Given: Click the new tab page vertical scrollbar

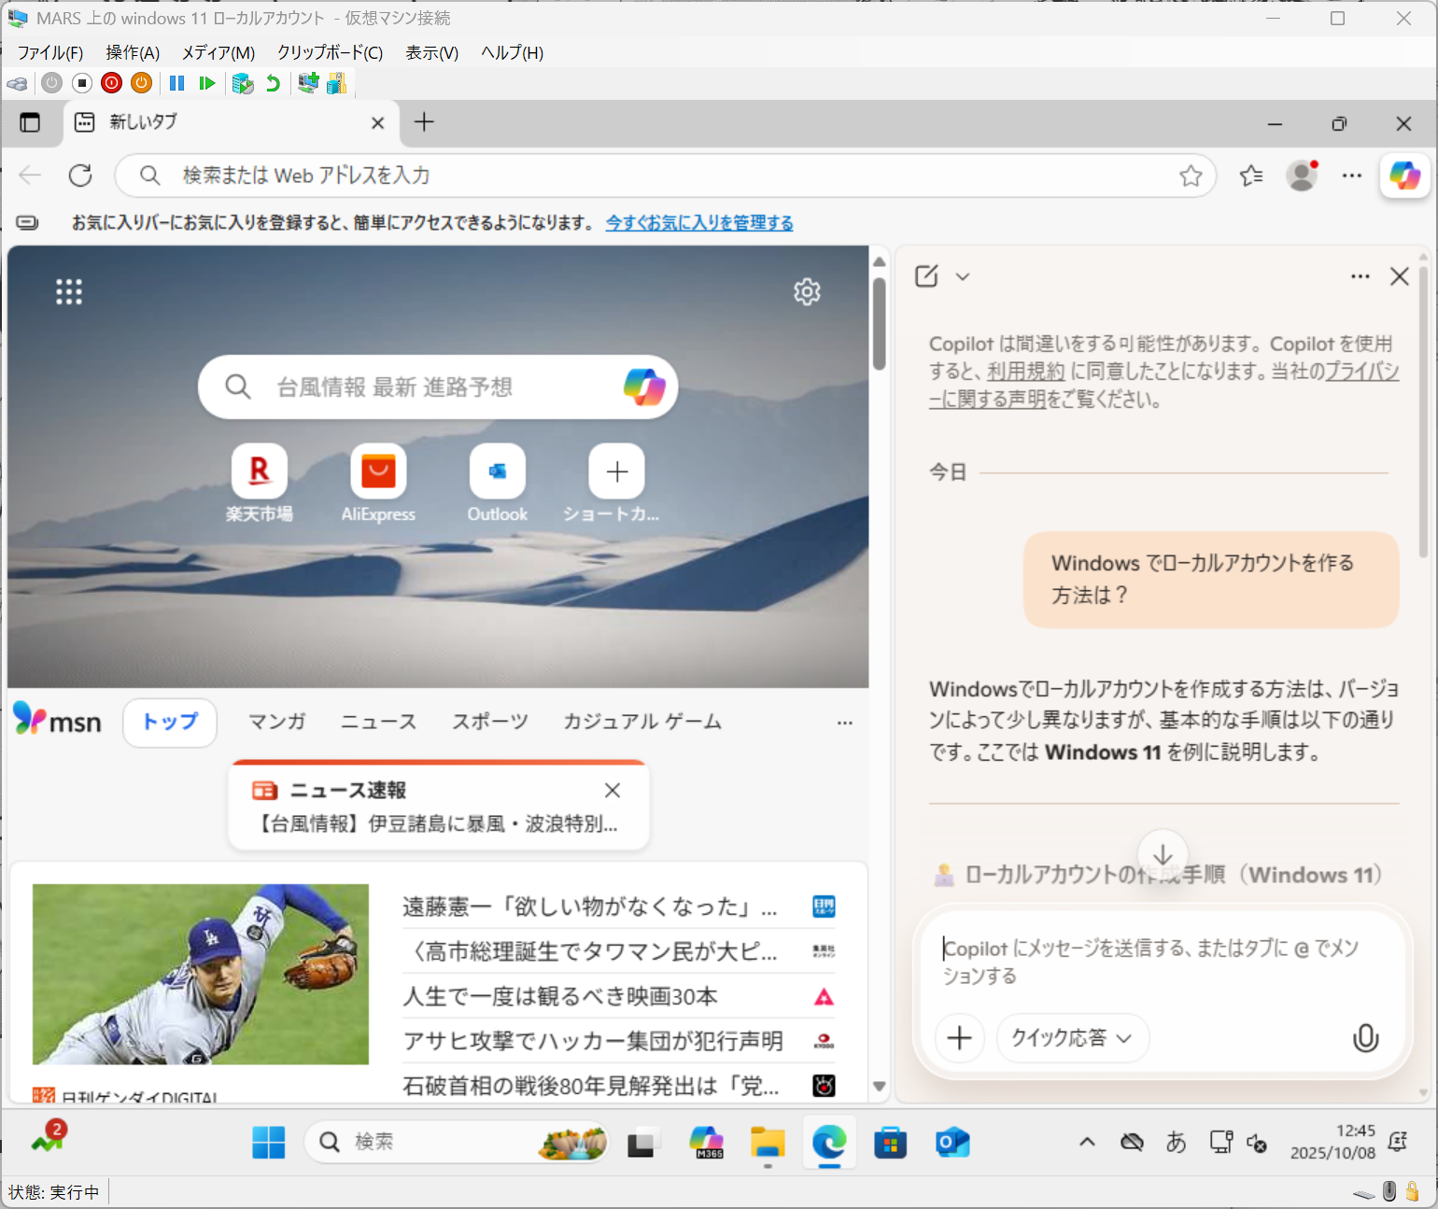Looking at the screenshot, I should pos(879,654).
